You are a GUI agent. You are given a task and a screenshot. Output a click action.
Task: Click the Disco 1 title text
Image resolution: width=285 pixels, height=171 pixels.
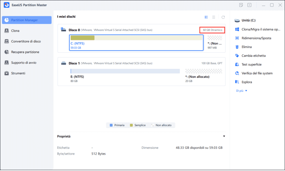[74, 63]
